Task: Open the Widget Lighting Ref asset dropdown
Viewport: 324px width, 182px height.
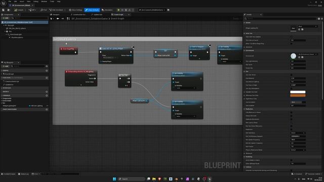Action: 308,26
